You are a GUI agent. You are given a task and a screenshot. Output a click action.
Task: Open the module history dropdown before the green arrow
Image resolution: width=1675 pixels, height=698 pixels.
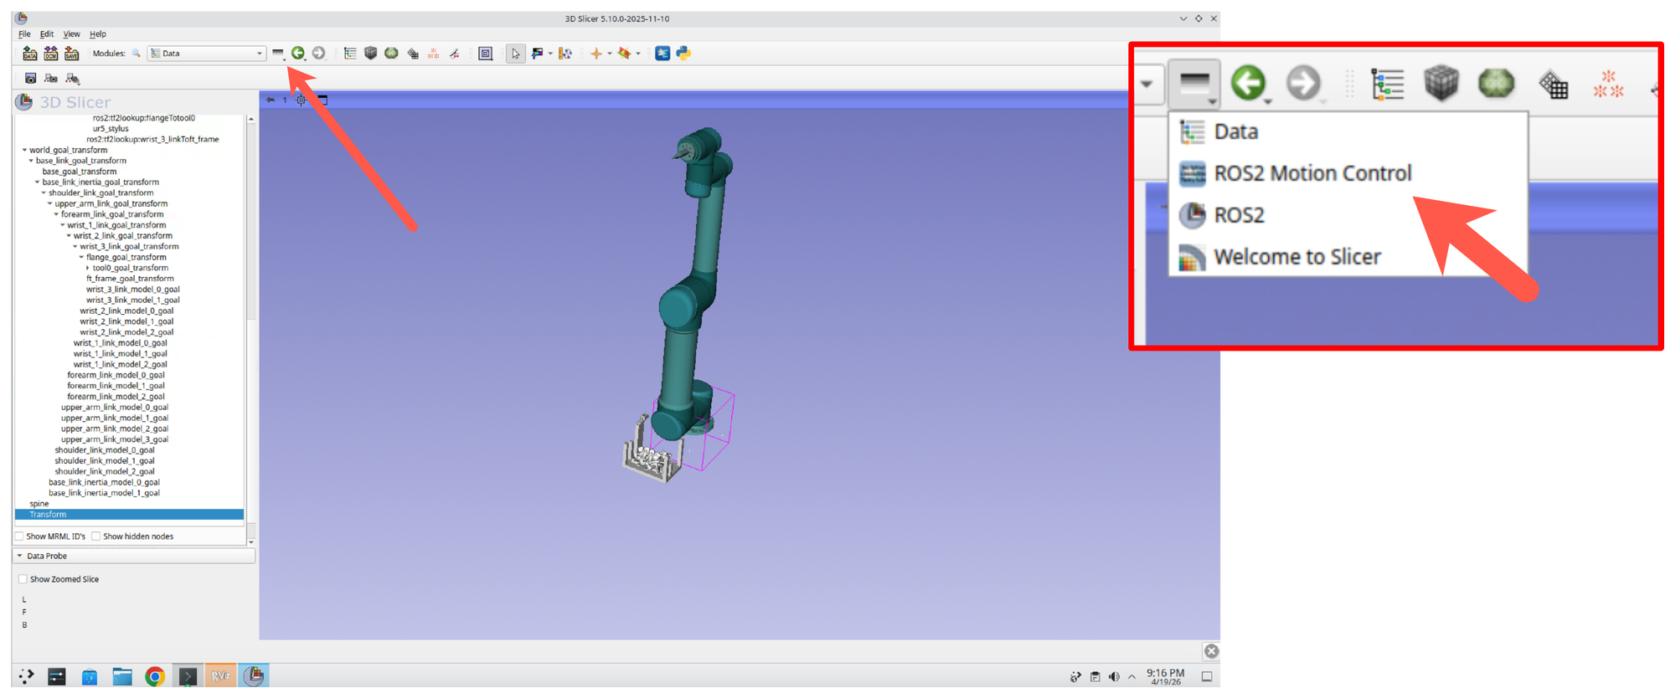(278, 54)
